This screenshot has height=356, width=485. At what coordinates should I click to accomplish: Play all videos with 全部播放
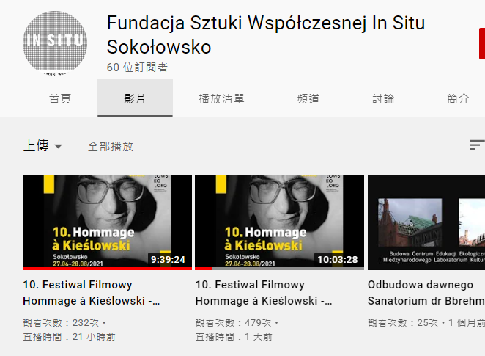111,147
